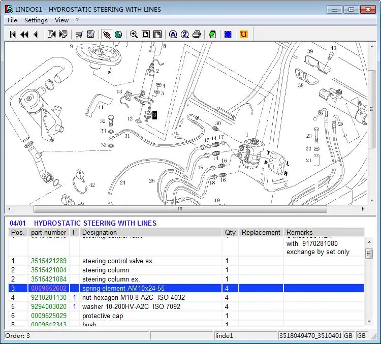
Task: Click the 'exchange by set only' remark
Action: point(318,252)
